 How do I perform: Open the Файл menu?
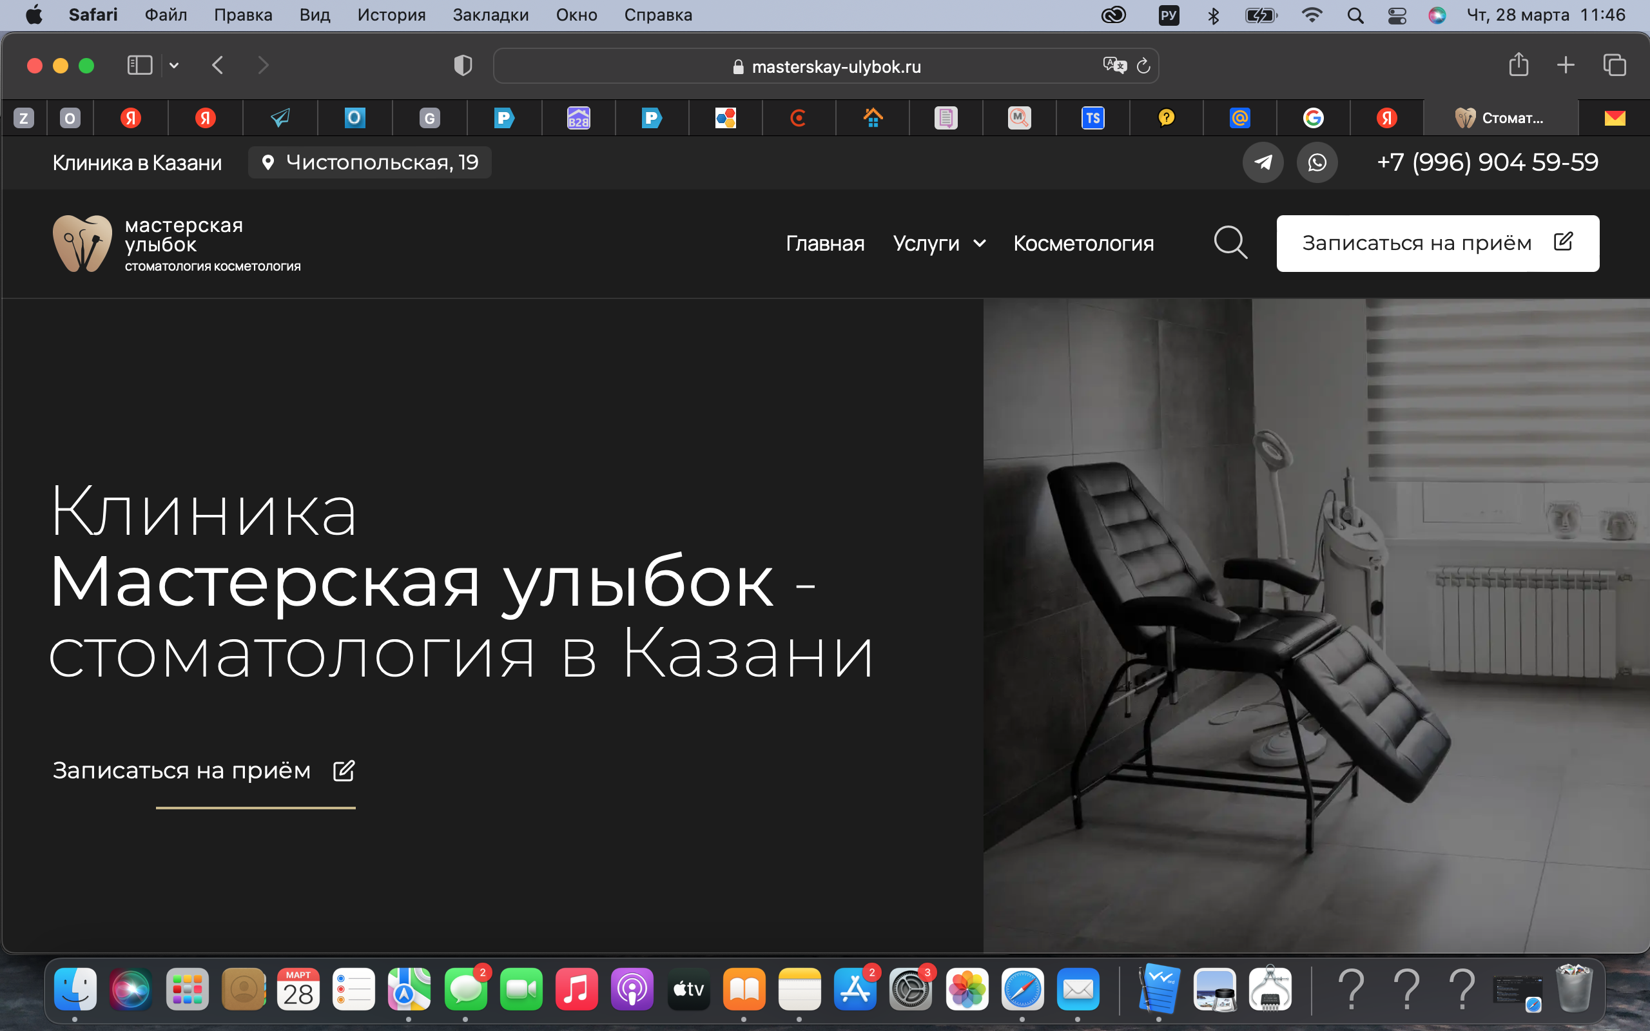[x=166, y=15]
